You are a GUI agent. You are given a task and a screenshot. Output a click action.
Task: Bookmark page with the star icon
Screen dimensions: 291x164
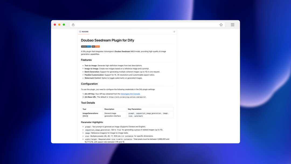tap(221, 25)
